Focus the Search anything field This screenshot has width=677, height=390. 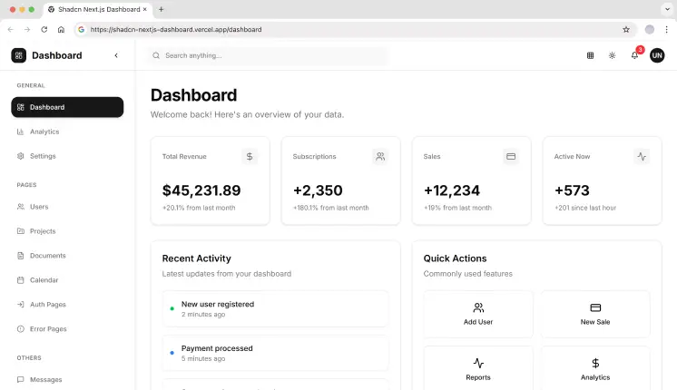tap(268, 55)
